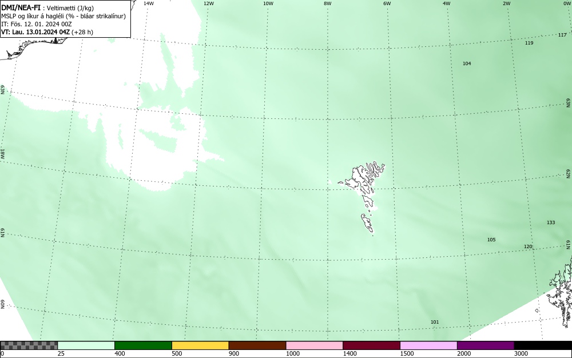The height and width of the screenshot is (358, 572).
Task: Click the rotated '62N' latitude label
Action: coord(569,173)
